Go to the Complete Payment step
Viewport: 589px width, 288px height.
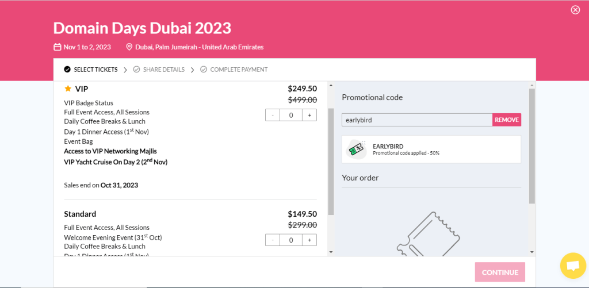tap(239, 70)
